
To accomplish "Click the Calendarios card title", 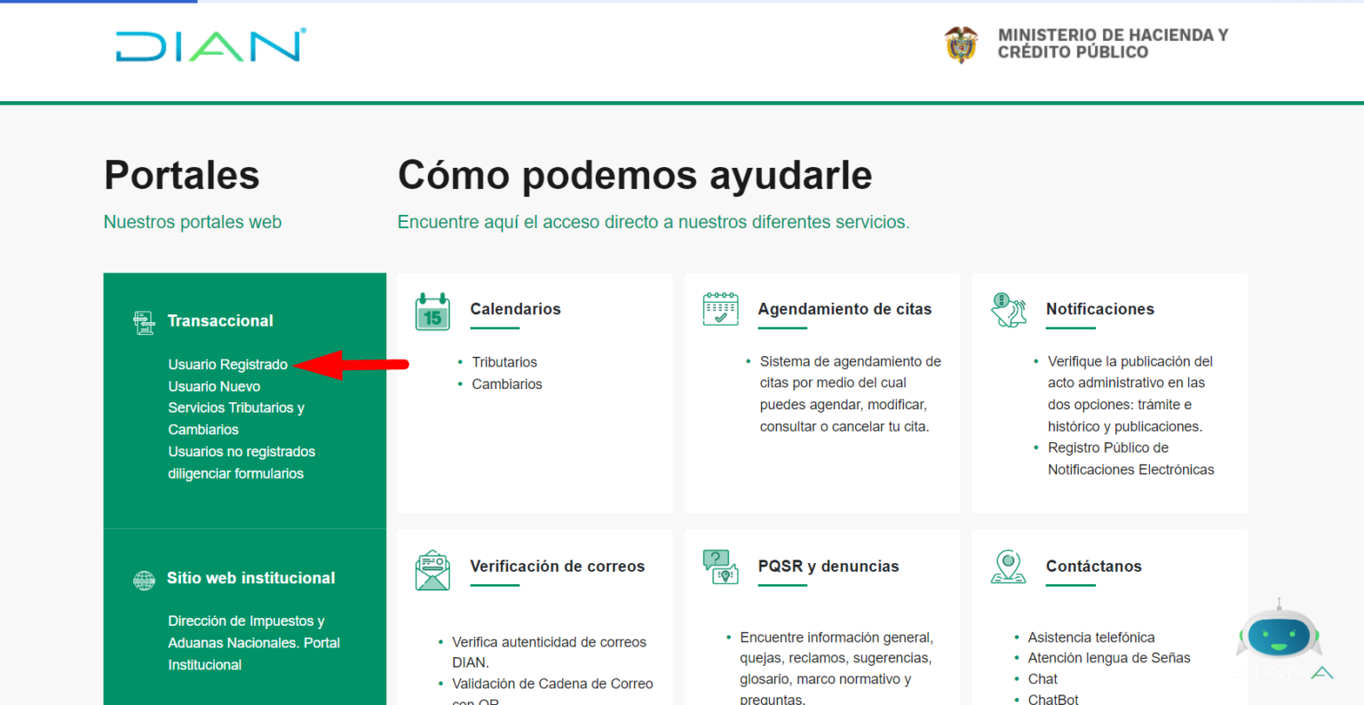I will coord(515,309).
